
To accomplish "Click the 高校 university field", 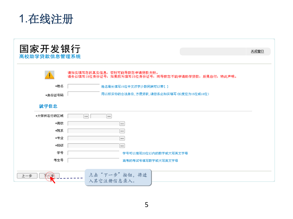I will [93, 124].
